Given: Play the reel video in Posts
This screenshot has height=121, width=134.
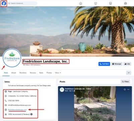Looking at the screenshot, I should click(x=95, y=104).
